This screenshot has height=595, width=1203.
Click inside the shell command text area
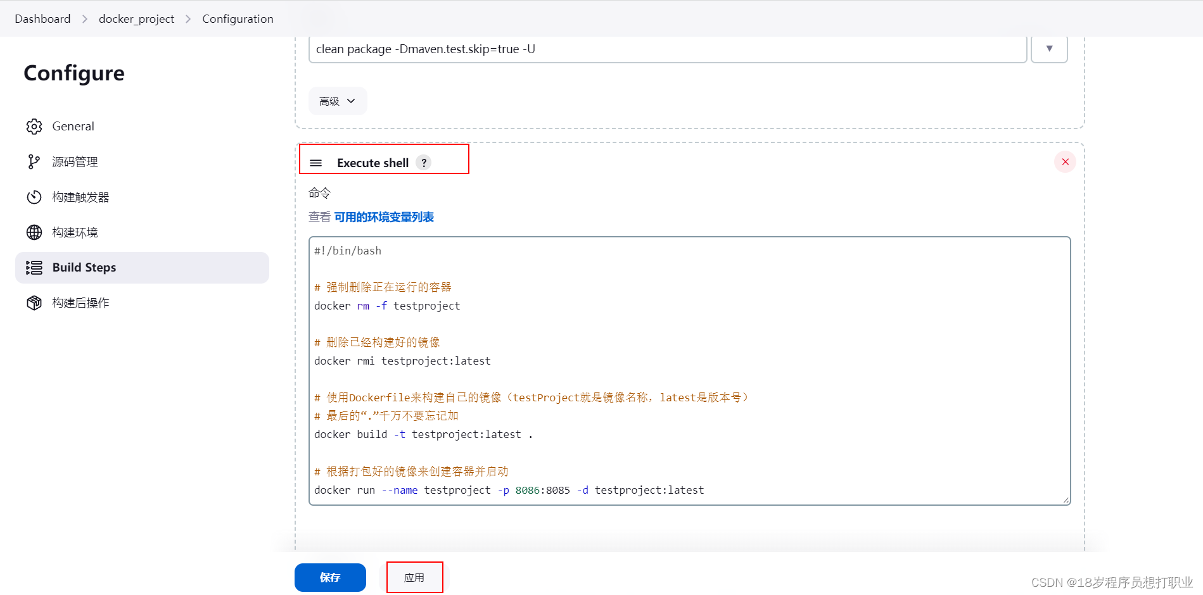pos(690,371)
